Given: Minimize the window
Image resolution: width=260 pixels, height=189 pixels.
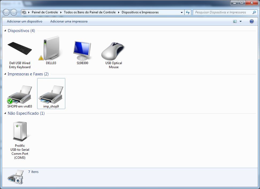Looking at the screenshot, I should click(235, 3).
